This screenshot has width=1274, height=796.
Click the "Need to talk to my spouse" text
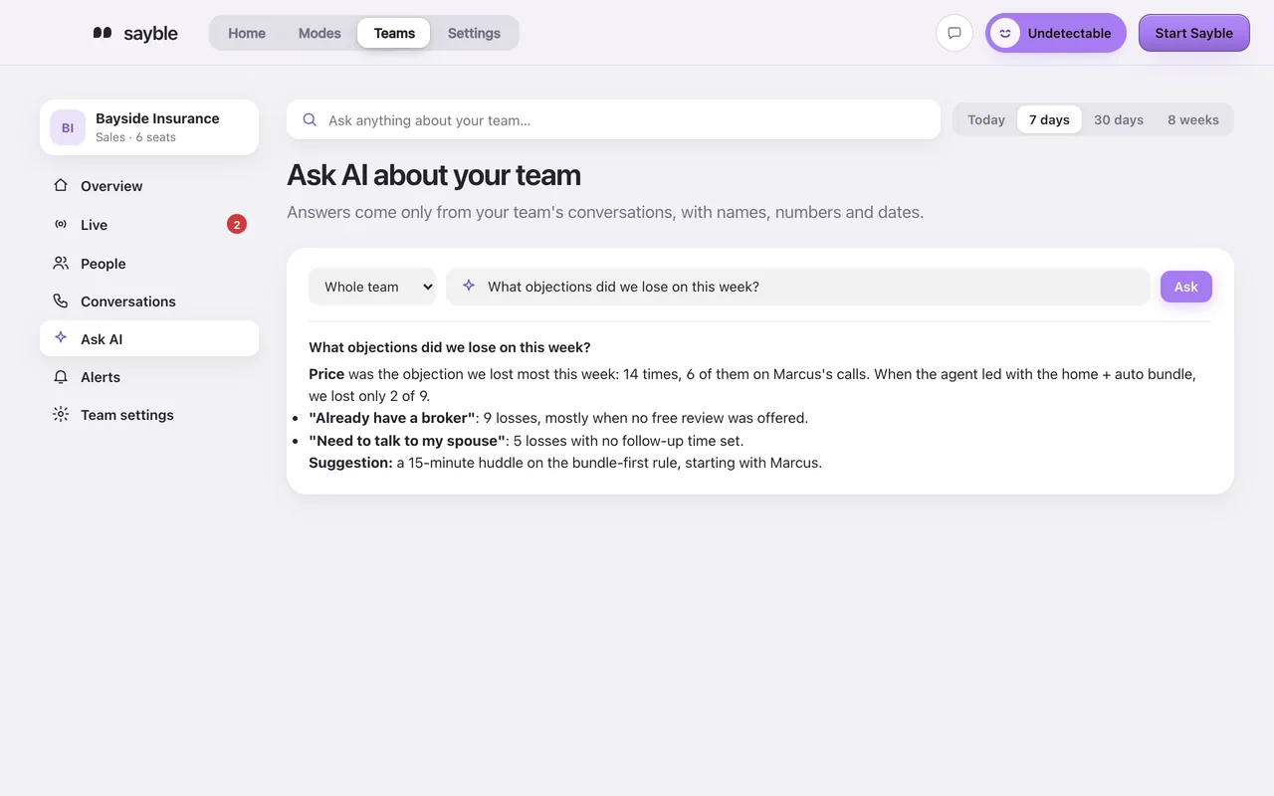pyautogui.click(x=407, y=441)
